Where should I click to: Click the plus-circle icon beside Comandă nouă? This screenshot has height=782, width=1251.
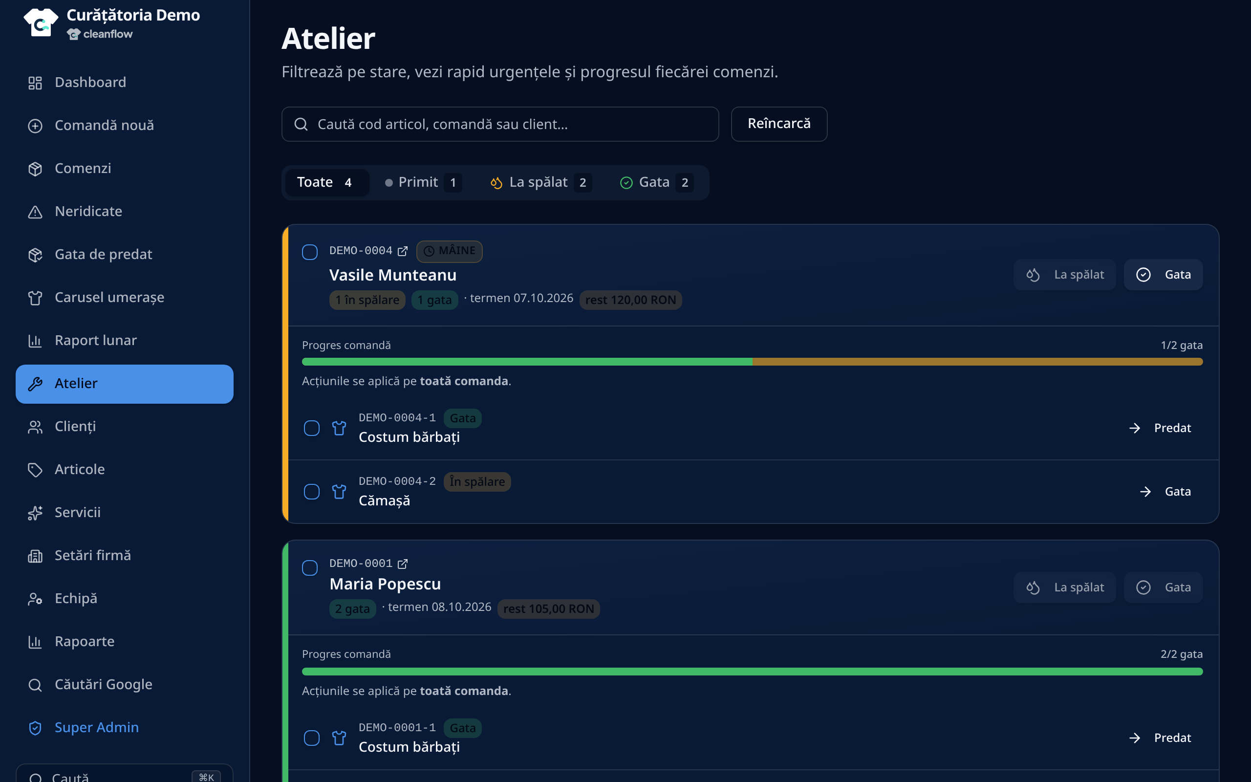(x=35, y=126)
